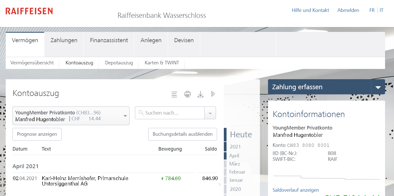Toggle Prognose anzeigen
The width and height of the screenshot is (394, 196).
click(37, 134)
